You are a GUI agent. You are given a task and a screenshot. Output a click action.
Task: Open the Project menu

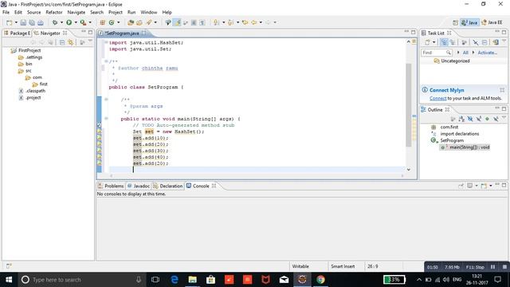click(115, 12)
